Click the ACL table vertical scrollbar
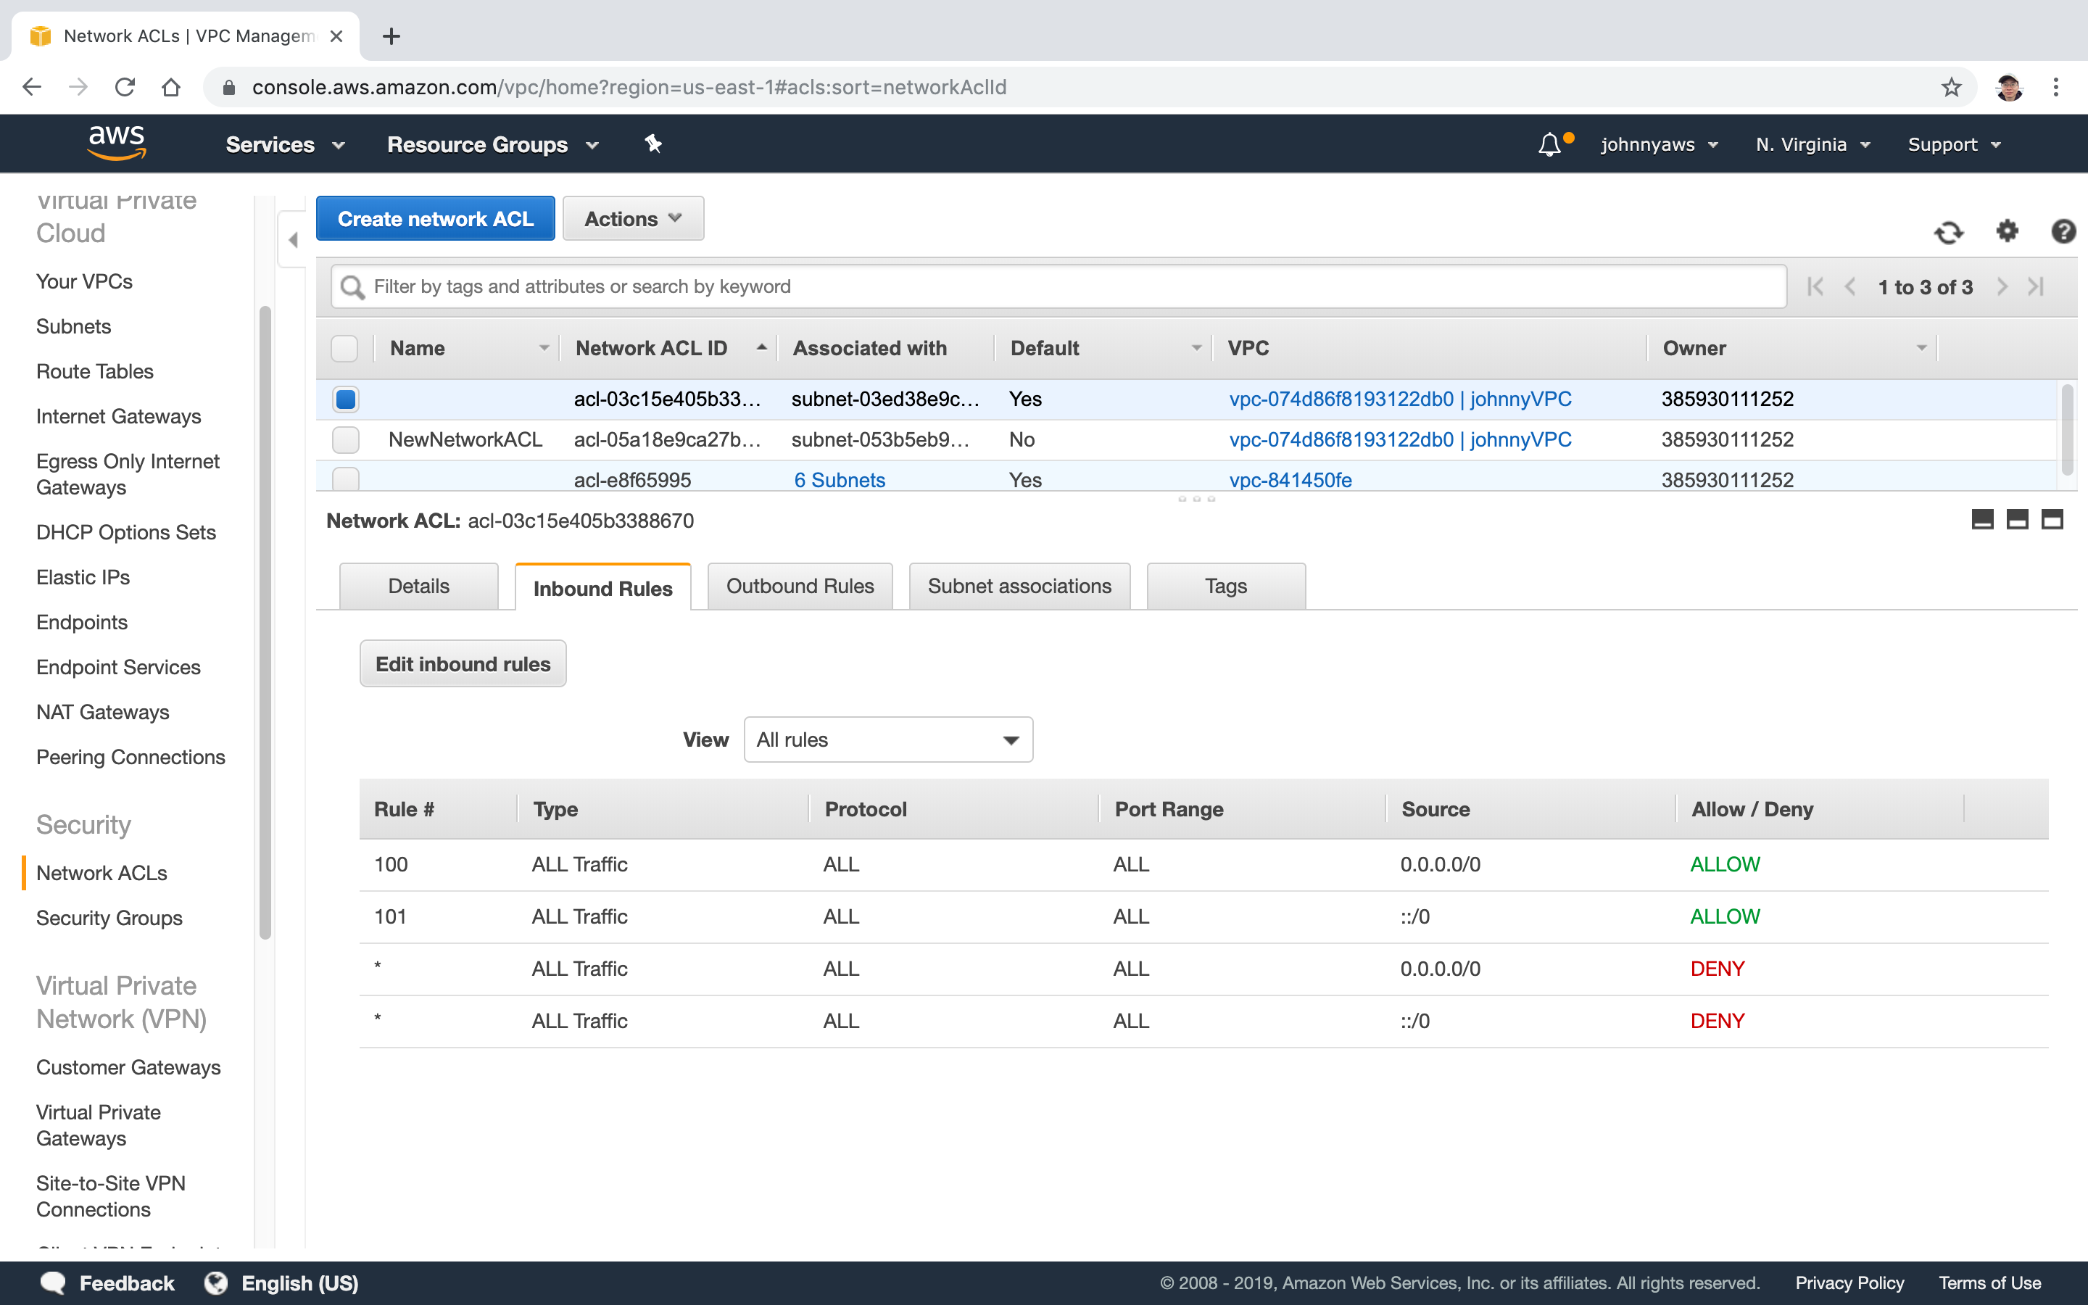 pyautogui.click(x=2066, y=430)
